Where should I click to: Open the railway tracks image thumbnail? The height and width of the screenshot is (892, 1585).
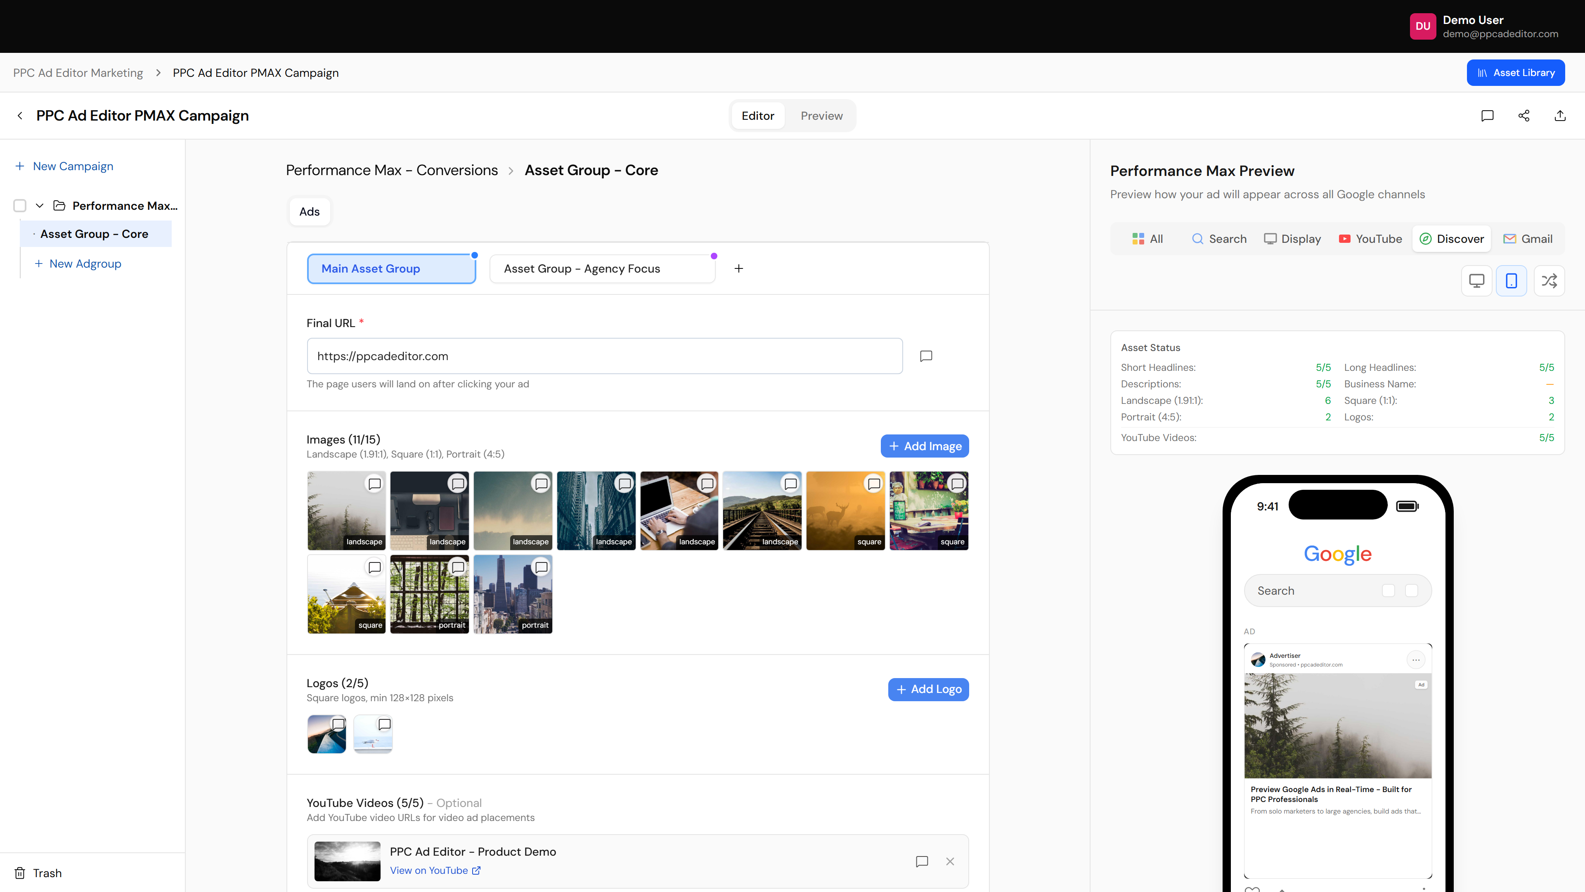coord(762,511)
